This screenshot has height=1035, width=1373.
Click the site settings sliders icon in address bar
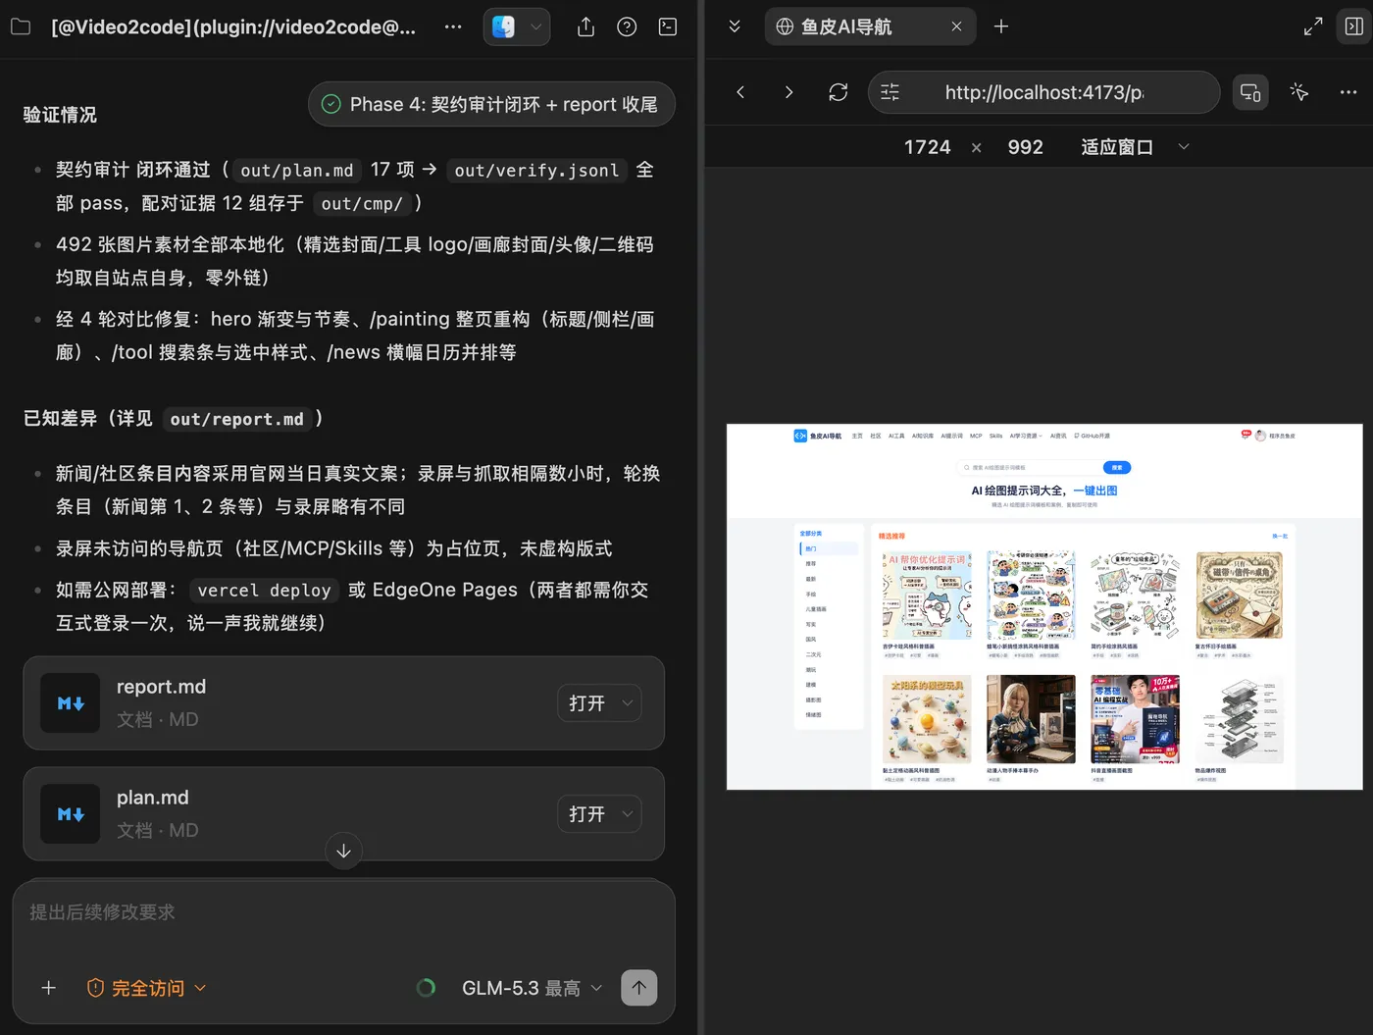coord(890,92)
